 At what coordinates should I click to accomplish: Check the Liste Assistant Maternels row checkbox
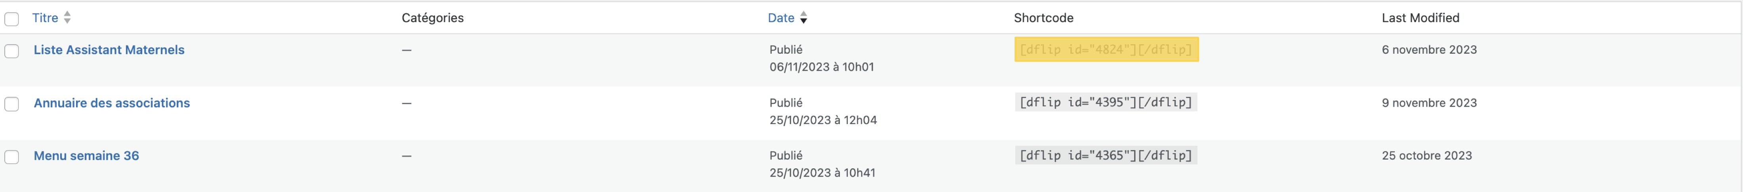coord(11,51)
